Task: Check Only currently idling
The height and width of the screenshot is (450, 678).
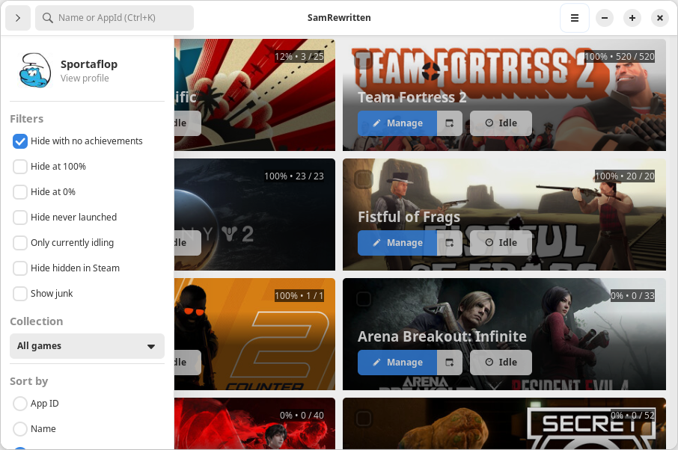Action: click(20, 243)
